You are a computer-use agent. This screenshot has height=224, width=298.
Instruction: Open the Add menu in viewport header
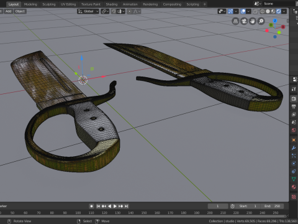click(8, 11)
